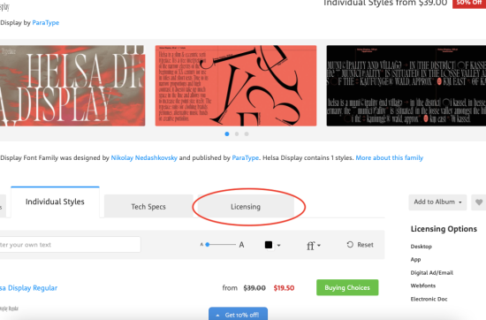486x320 pixels.
Task: Select the Webfonts licensing option
Action: (423, 286)
